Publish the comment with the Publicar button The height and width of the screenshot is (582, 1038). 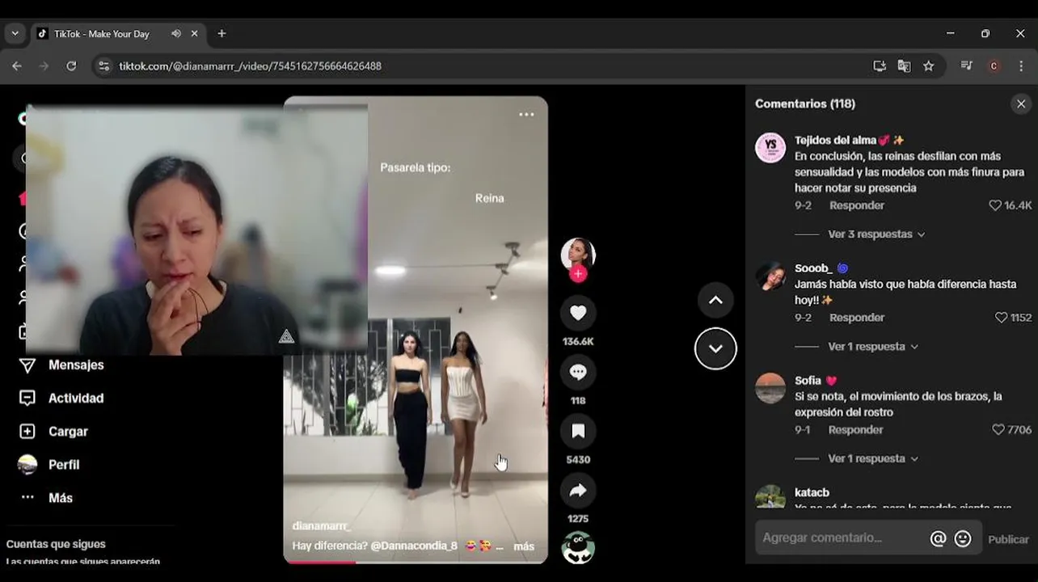click(x=1008, y=539)
